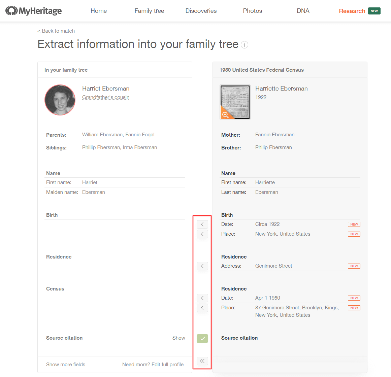The image size is (391, 377).
Task: Copy the Genimore Street address with its arrow
Action: pyautogui.click(x=202, y=266)
